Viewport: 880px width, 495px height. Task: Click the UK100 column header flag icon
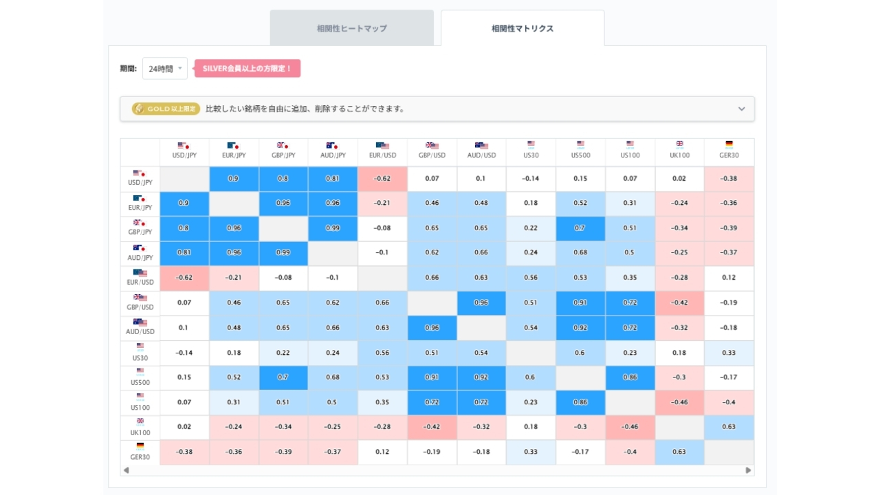tap(679, 145)
